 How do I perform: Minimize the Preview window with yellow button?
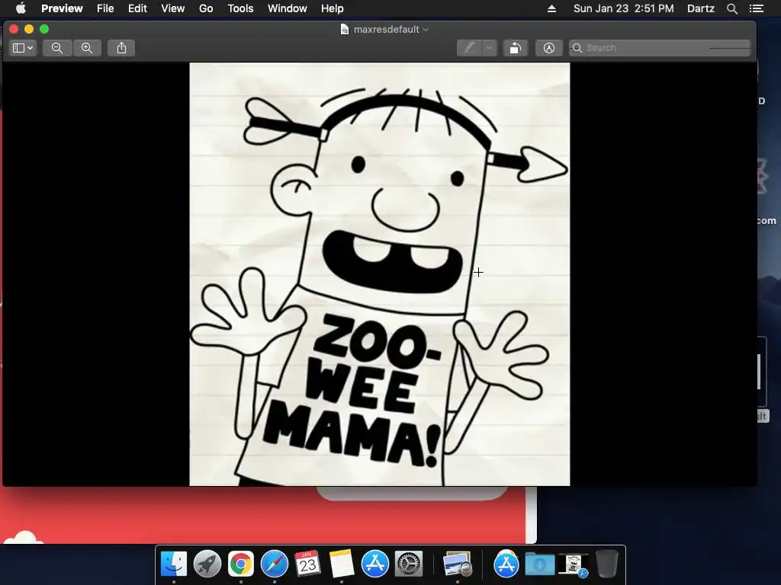click(29, 29)
